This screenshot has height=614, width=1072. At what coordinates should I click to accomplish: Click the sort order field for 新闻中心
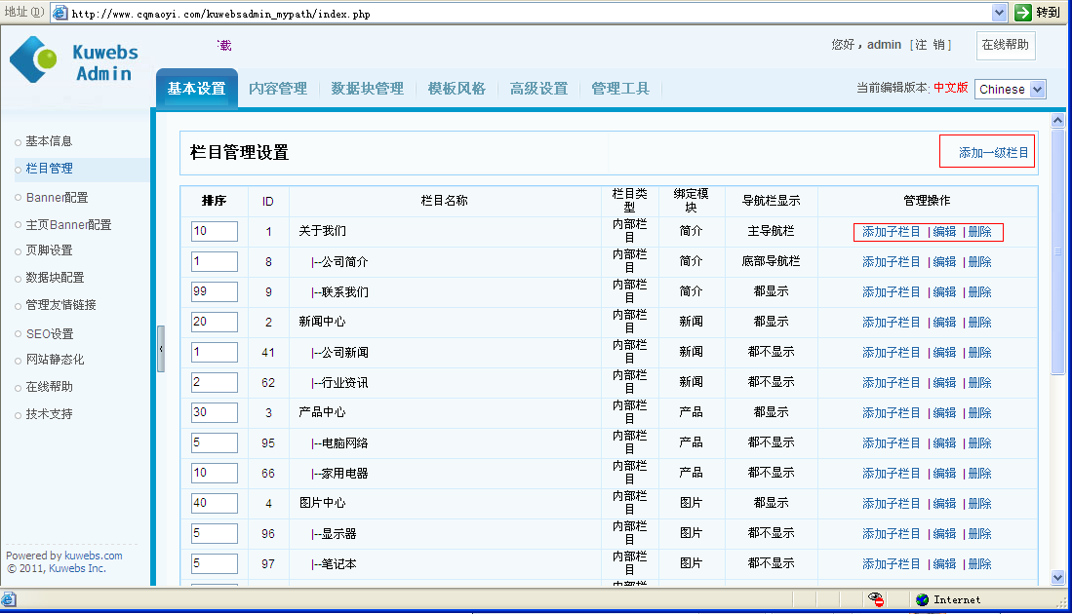tap(214, 322)
